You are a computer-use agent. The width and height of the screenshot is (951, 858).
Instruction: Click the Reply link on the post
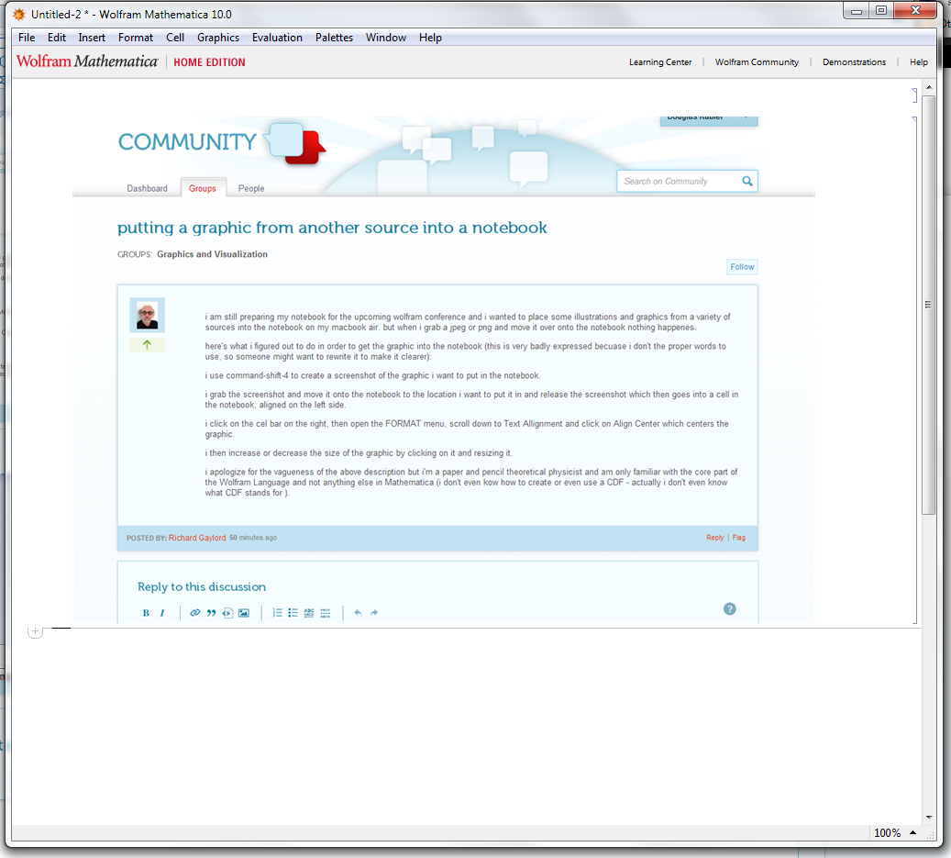pyautogui.click(x=715, y=538)
